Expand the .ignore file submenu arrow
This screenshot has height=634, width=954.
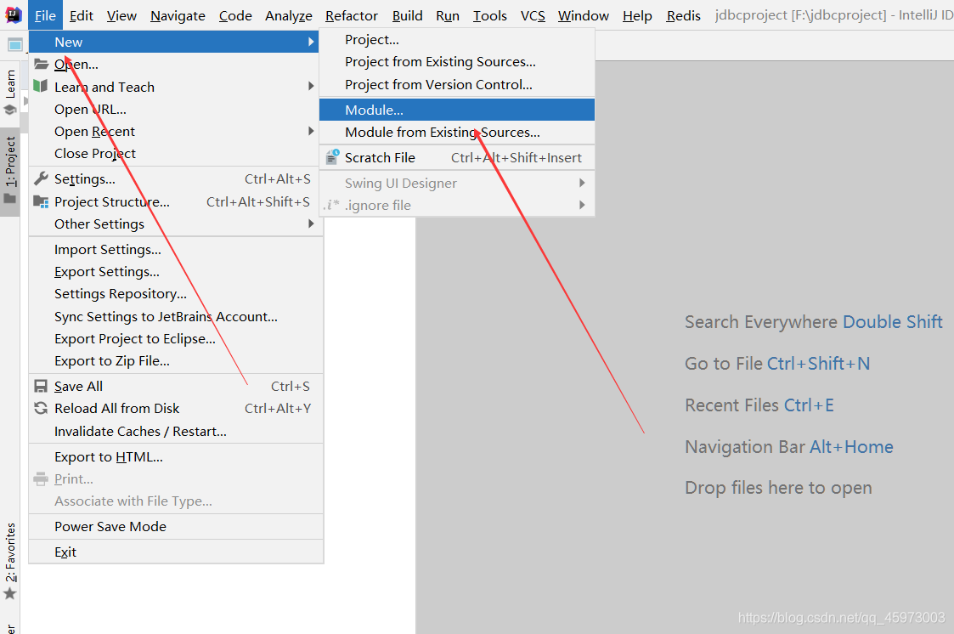point(582,205)
